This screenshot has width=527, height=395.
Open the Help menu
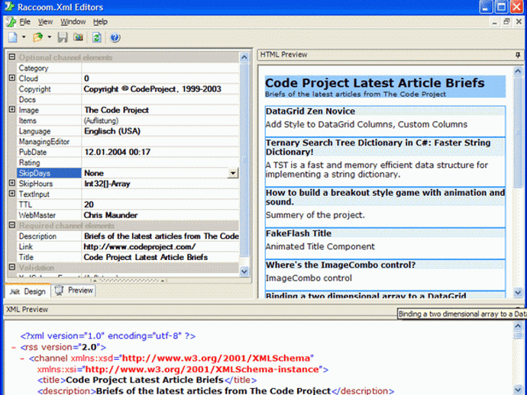tap(100, 22)
